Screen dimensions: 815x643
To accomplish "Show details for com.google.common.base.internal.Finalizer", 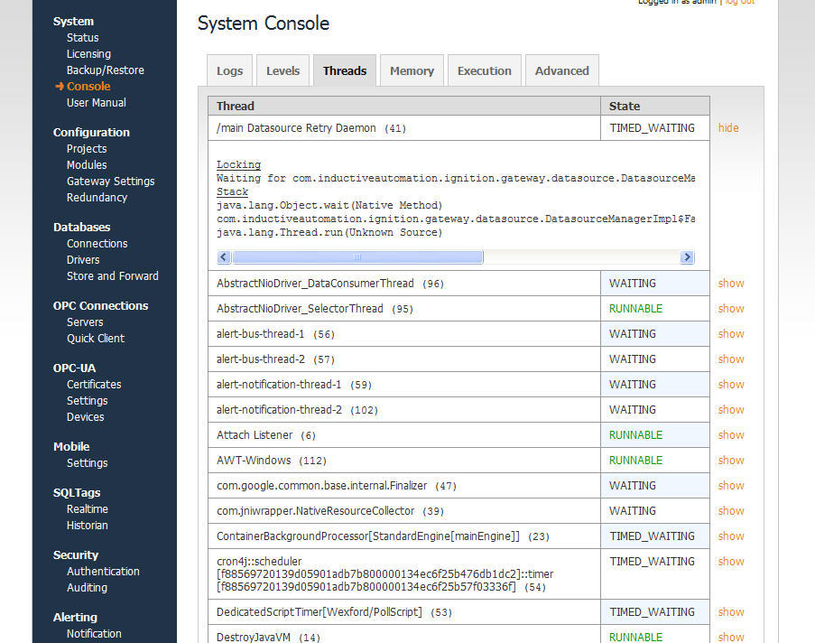I will (x=731, y=485).
